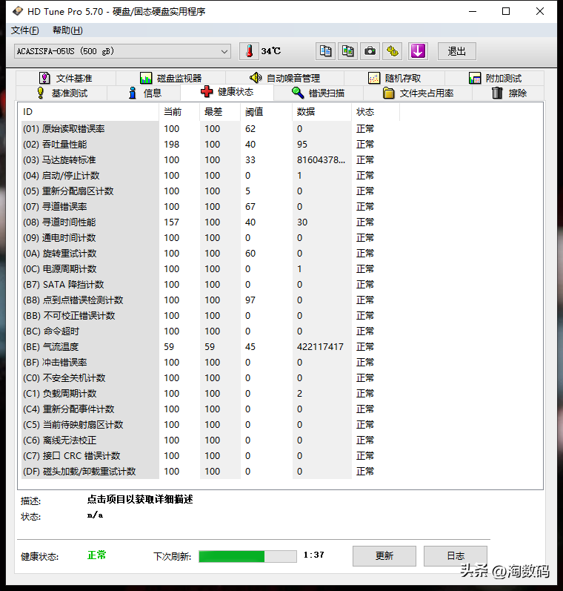Screen dimensions: 563x591
Task: Click the 日志 button
Action: [456, 555]
